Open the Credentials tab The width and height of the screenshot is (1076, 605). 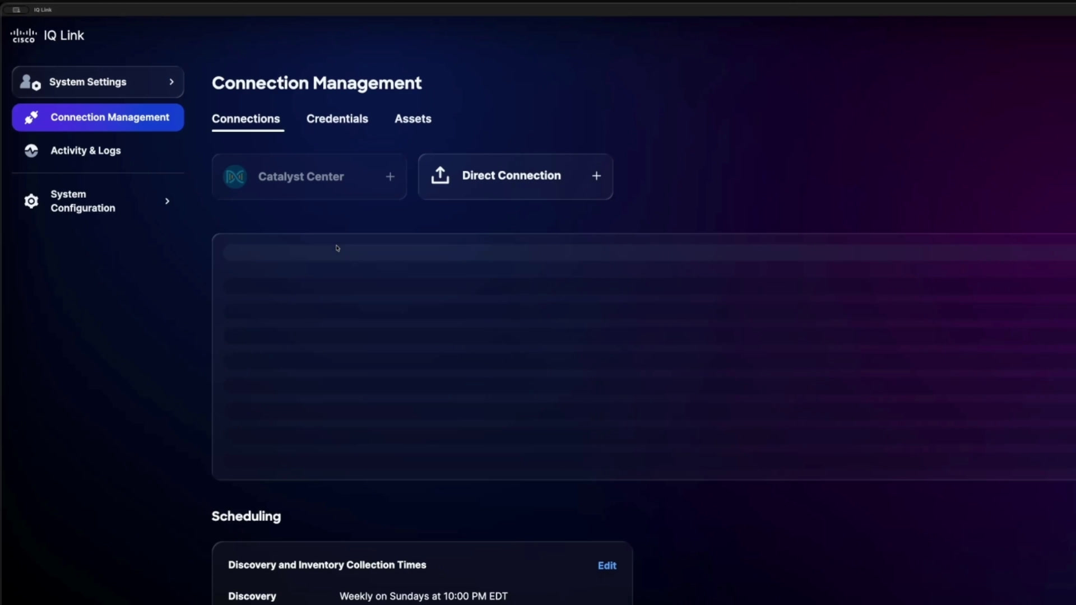coord(337,119)
